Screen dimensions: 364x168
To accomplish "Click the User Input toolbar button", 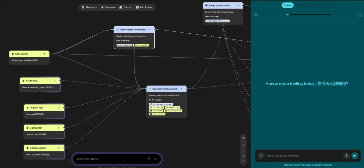I will [x=89, y=7].
